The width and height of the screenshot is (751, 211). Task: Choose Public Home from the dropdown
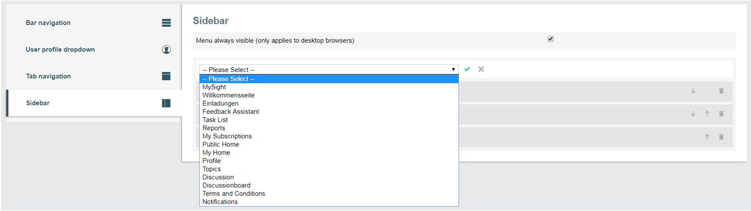tap(329, 144)
